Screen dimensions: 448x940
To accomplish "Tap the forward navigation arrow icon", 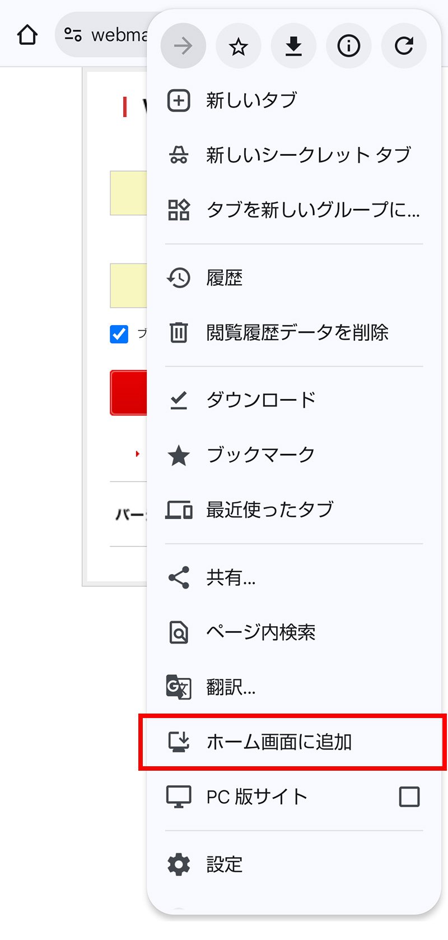I will (x=183, y=46).
